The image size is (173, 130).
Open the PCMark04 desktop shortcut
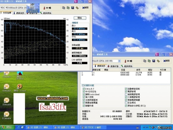(6, 115)
